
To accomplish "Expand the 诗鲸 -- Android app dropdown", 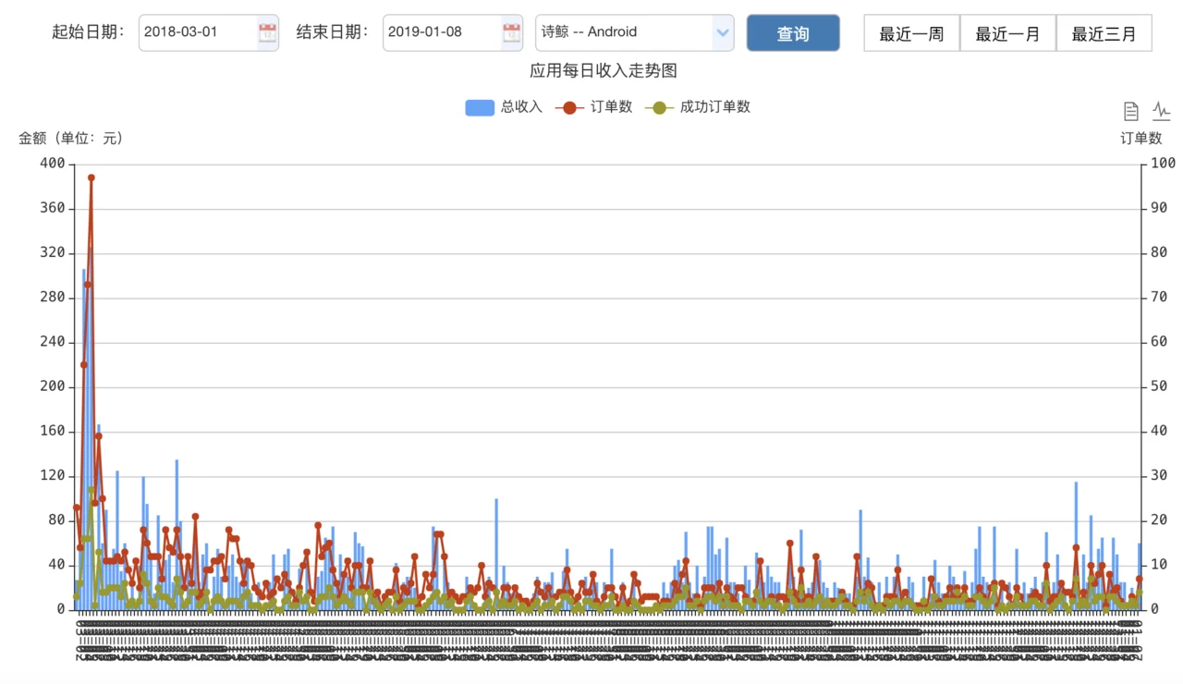I will click(x=635, y=32).
